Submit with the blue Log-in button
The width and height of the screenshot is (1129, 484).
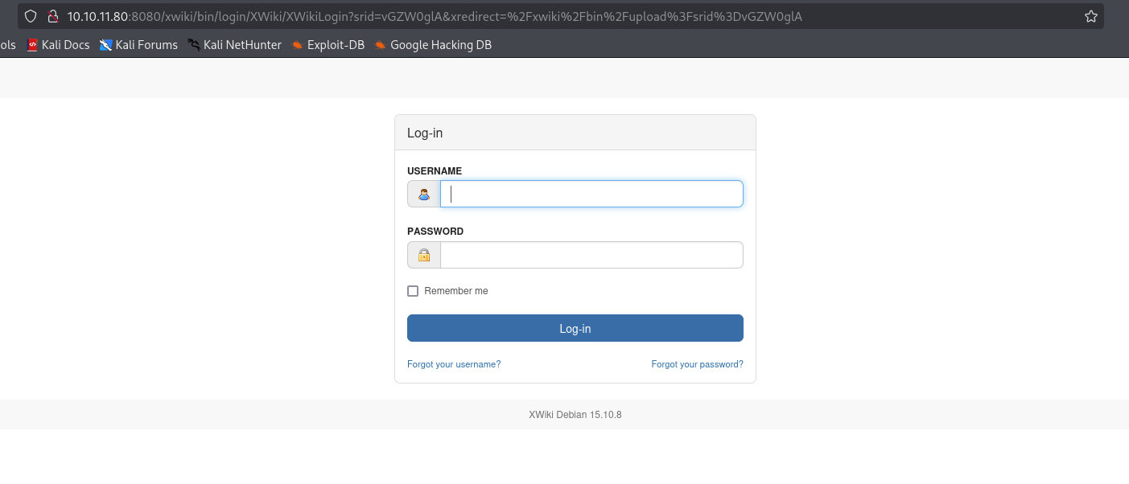(575, 328)
